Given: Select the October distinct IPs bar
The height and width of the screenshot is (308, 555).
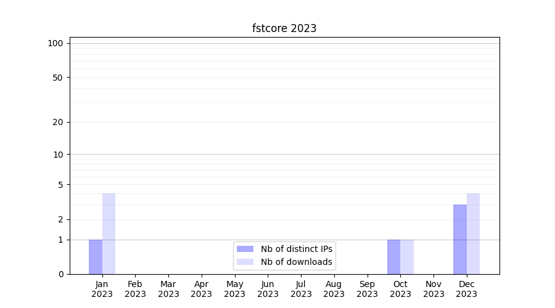Looking at the screenshot, I should [x=394, y=257].
